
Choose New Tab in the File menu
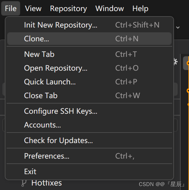pyautogui.click(x=89, y=54)
